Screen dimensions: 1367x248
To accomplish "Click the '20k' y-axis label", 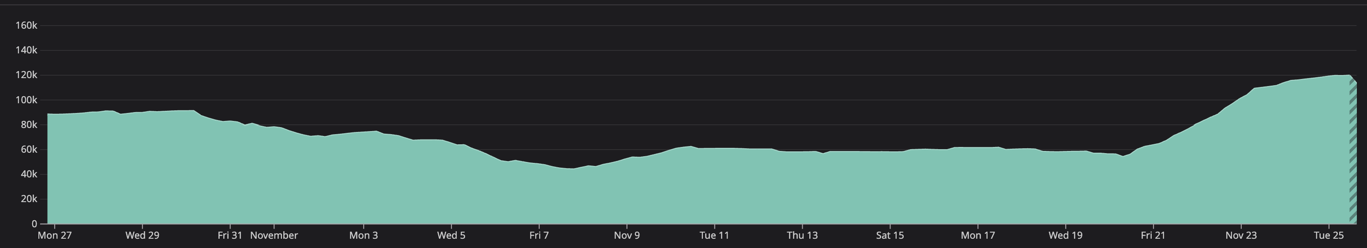I will point(28,199).
